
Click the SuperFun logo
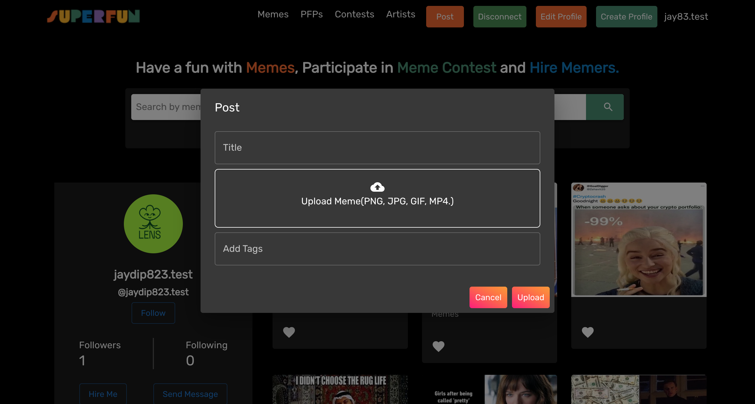pos(93,17)
